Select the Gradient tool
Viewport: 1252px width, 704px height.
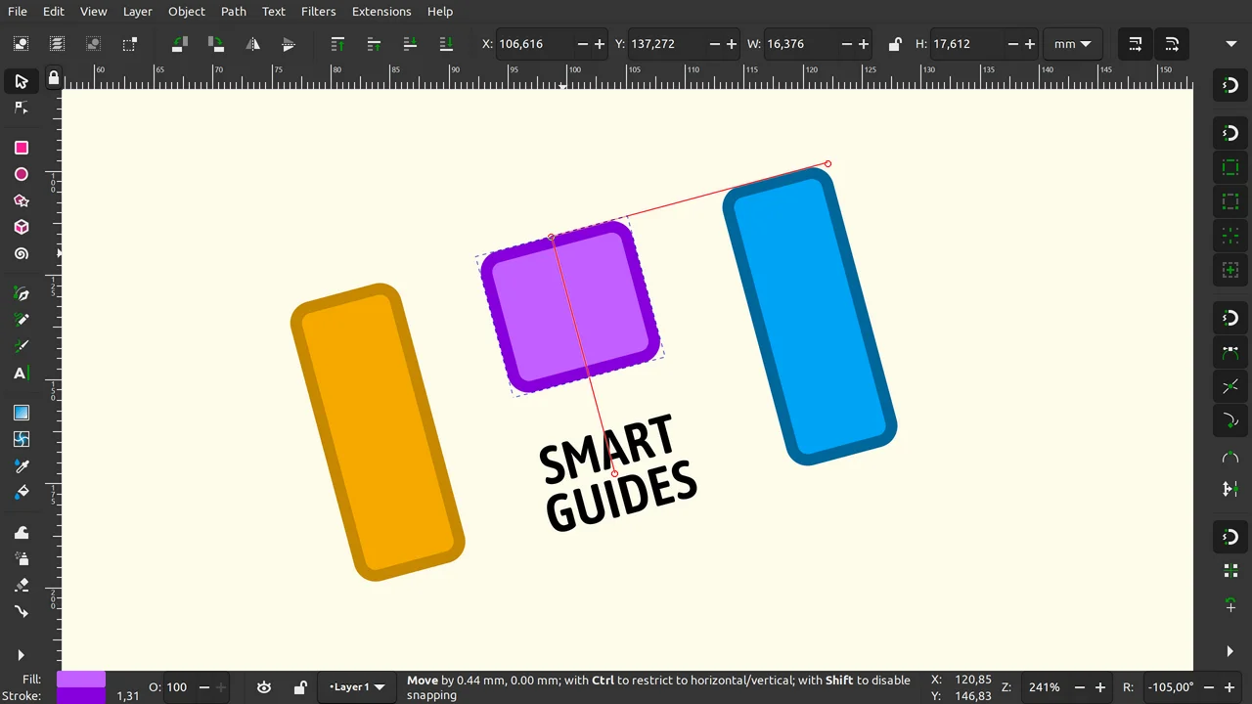point(21,413)
